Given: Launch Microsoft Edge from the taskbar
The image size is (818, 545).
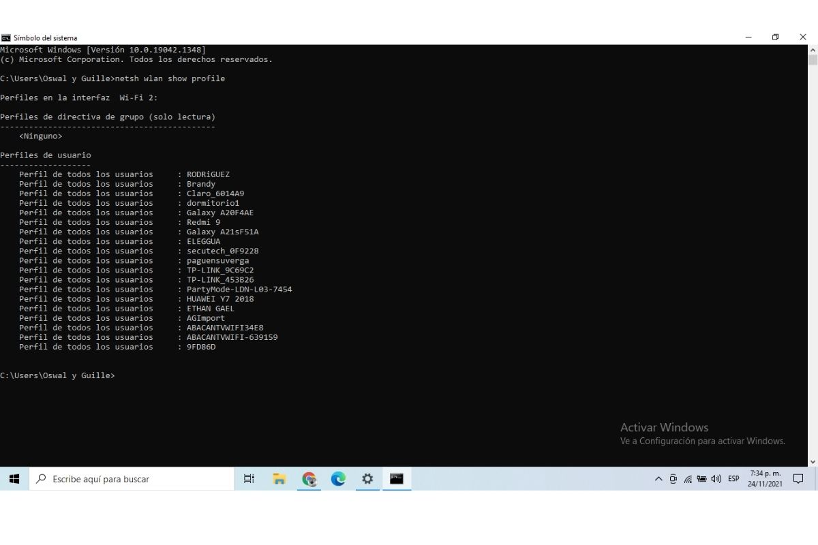Looking at the screenshot, I should point(338,479).
